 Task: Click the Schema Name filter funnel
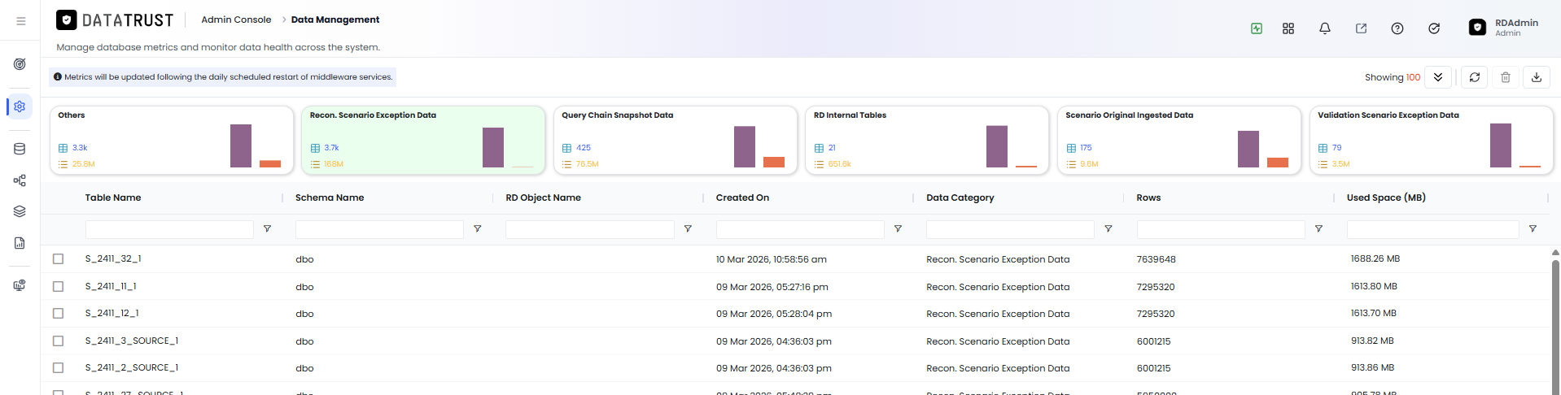point(478,229)
